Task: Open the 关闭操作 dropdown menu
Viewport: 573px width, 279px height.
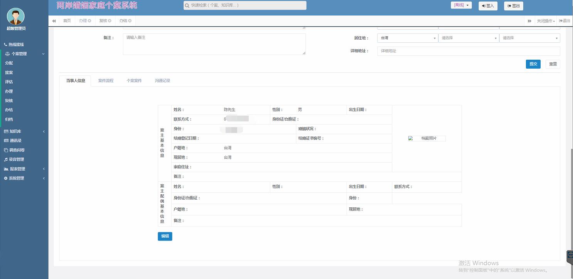Action: [x=546, y=21]
